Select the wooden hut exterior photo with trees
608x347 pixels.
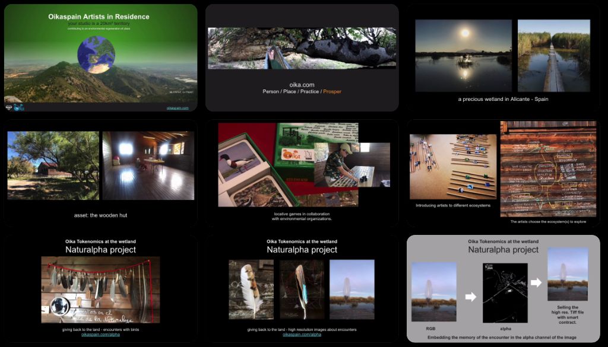[53, 165]
